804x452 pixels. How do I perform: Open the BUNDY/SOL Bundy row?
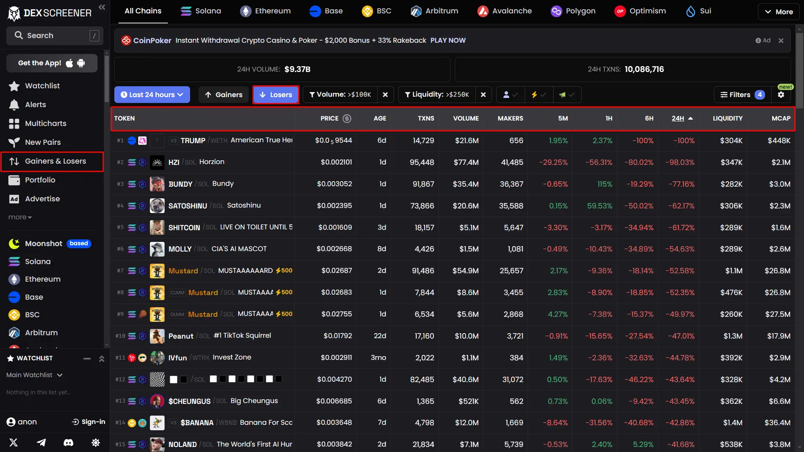coord(453,184)
